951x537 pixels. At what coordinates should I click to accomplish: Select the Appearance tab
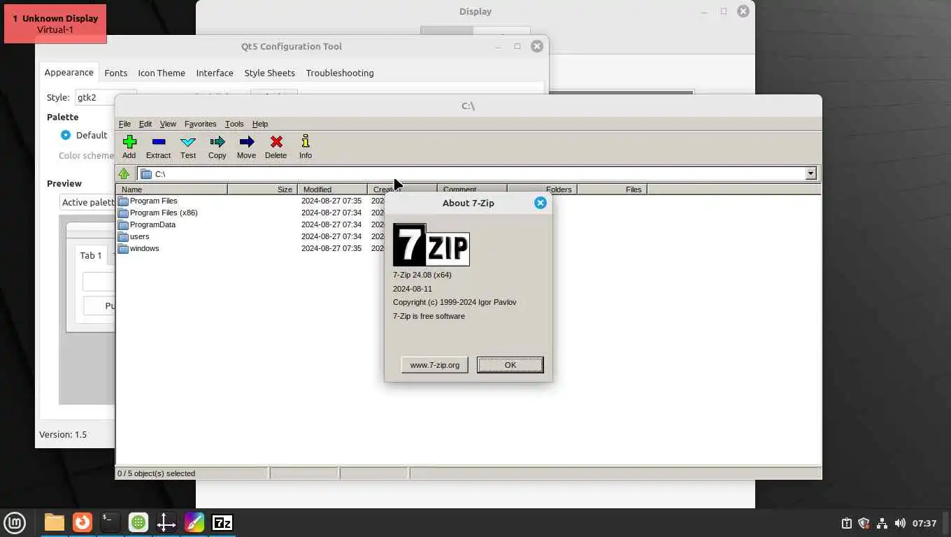pos(69,72)
